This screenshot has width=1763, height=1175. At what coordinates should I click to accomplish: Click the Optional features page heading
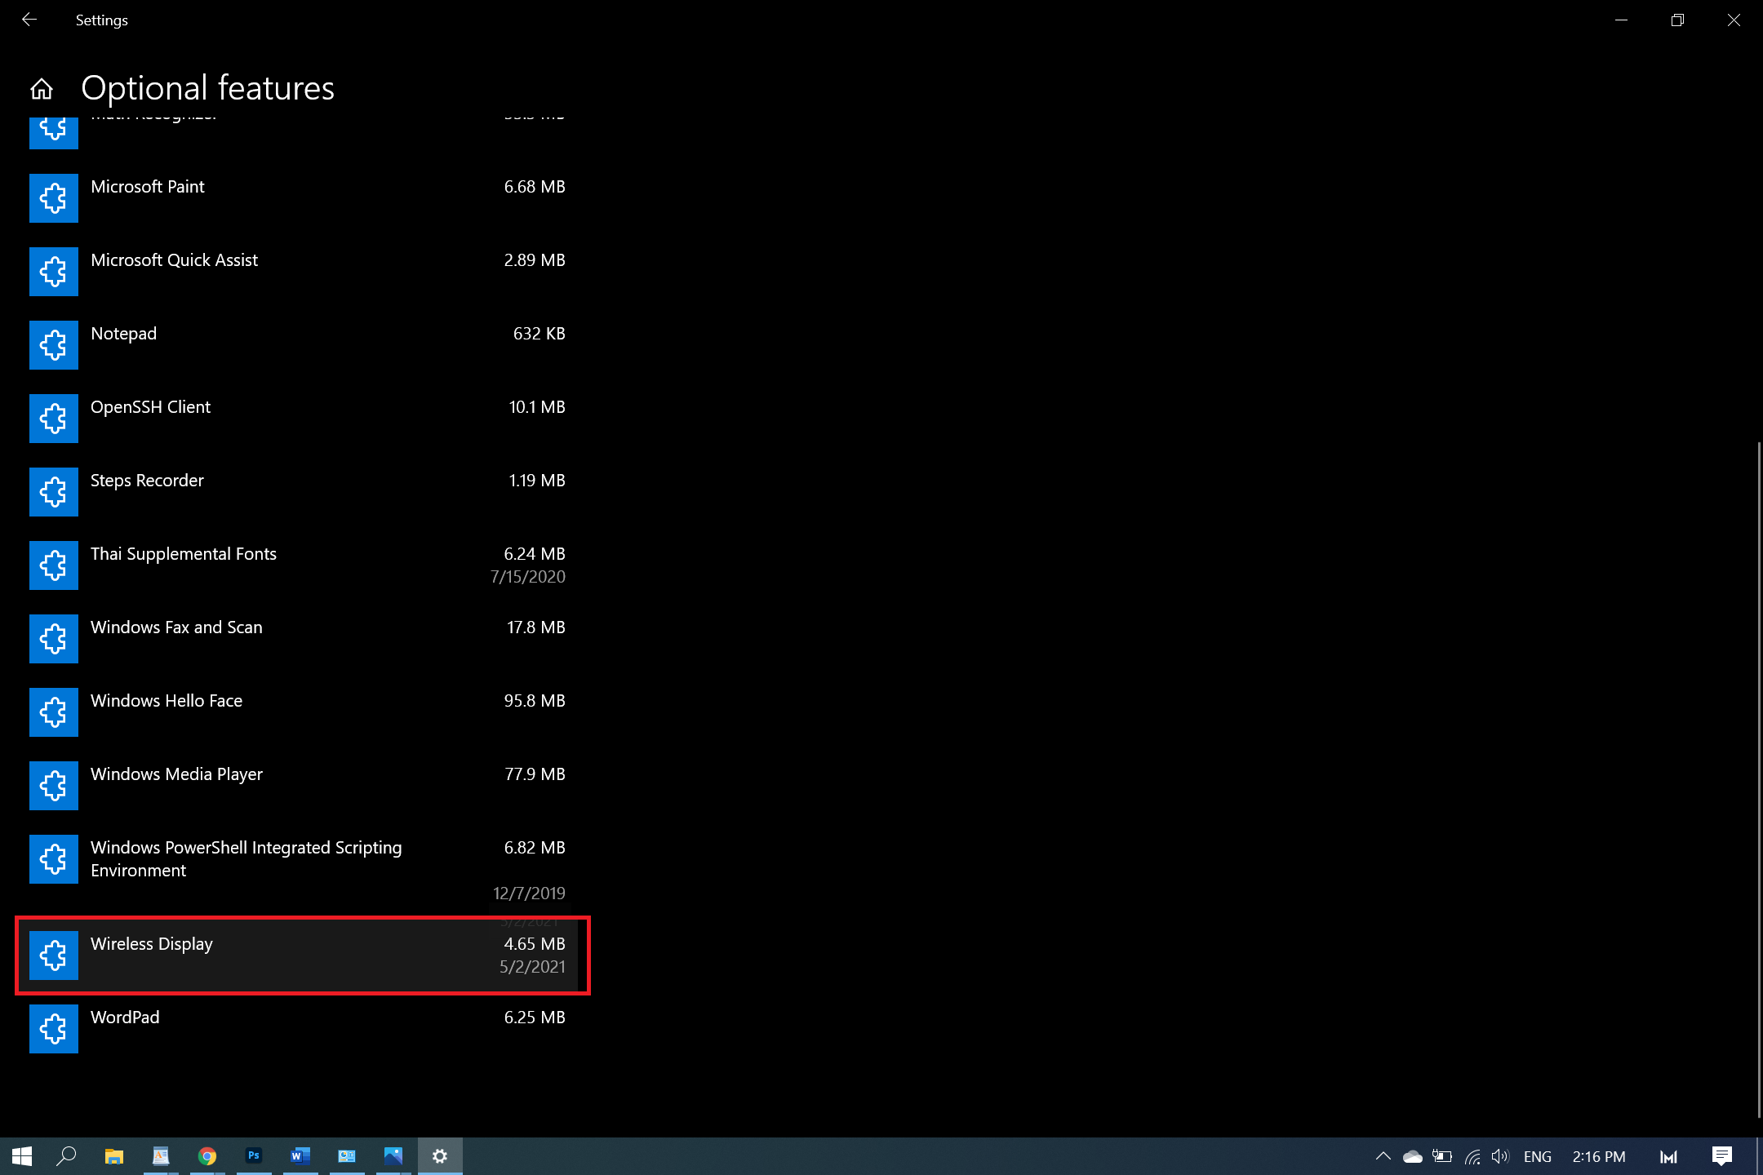coord(208,88)
